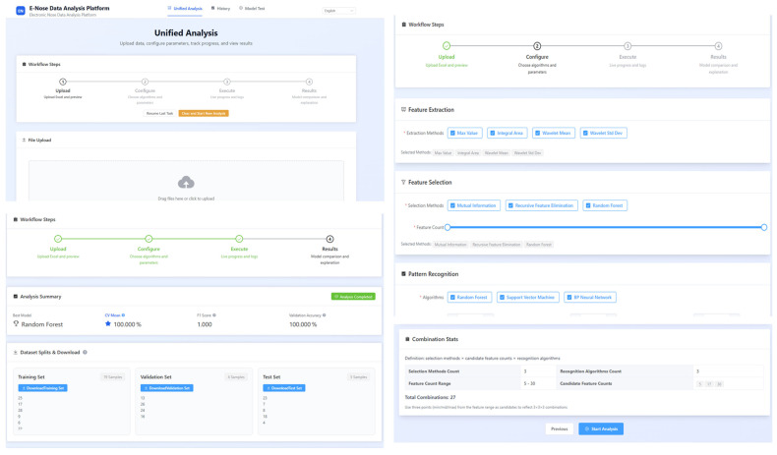
Task: Click the Configure step in the upload workflow
Action: click(145, 90)
